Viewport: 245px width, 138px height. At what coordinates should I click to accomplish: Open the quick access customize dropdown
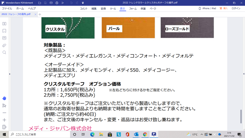point(83,3)
